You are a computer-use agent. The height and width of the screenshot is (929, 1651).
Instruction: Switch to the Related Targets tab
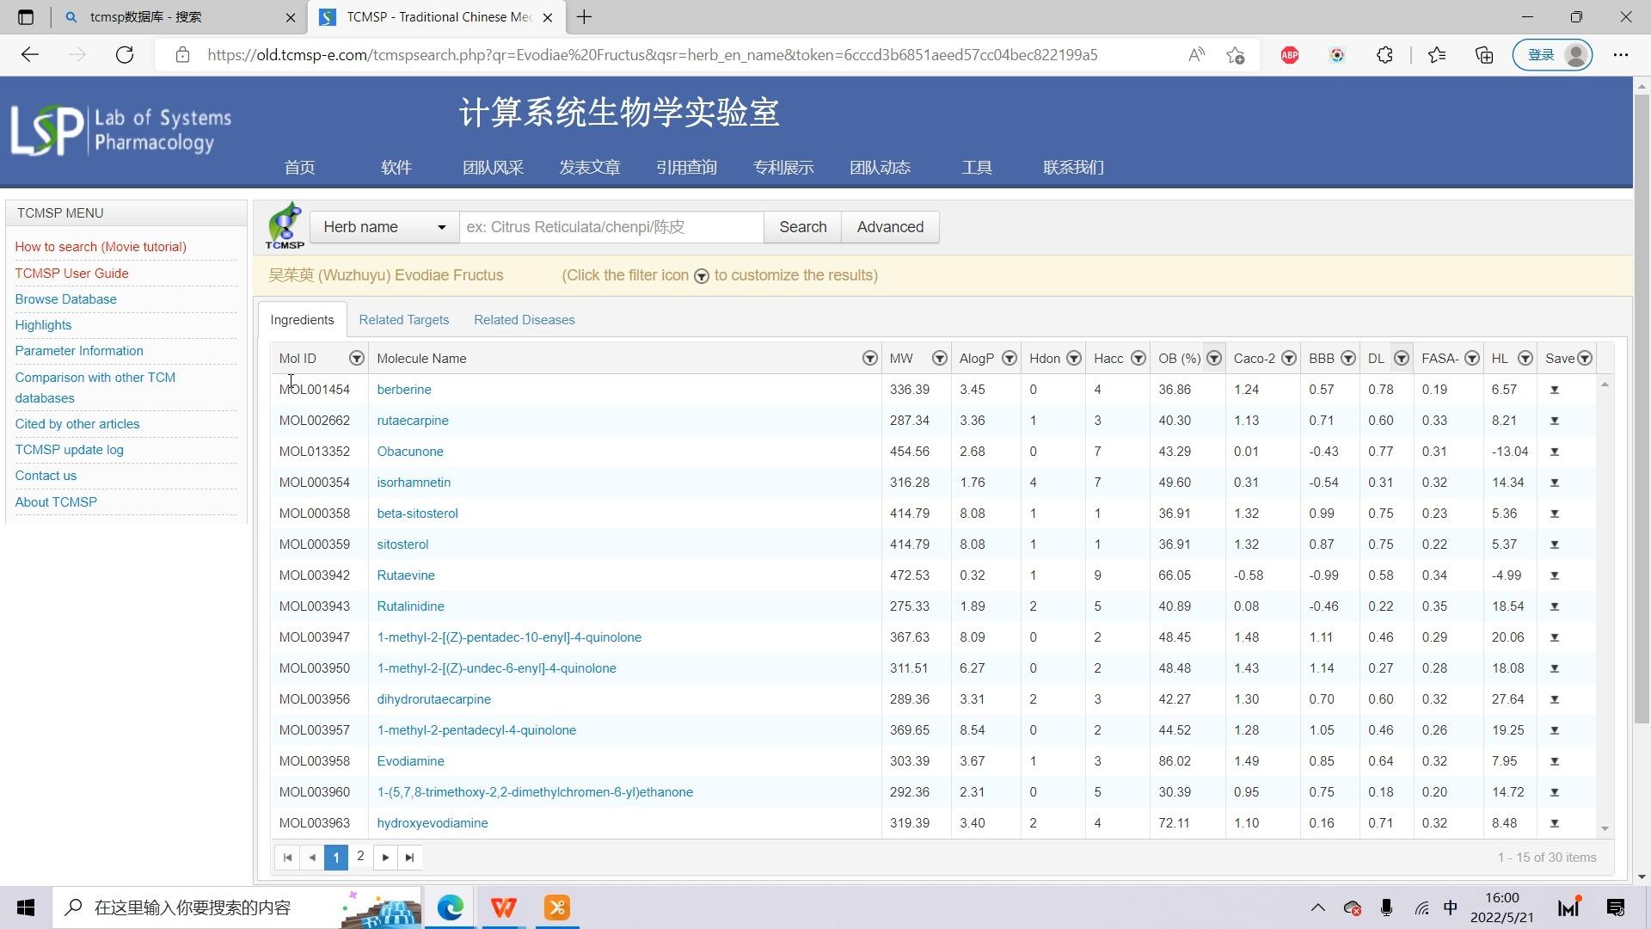[x=404, y=319]
